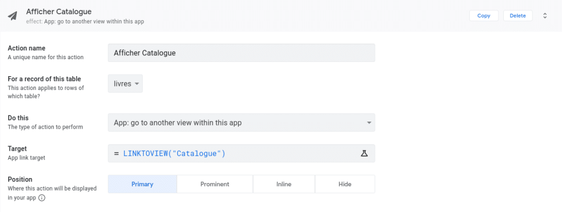Image resolution: width=562 pixels, height=212 pixels.
Task: Click the paper plane action icon
Action: (13, 16)
